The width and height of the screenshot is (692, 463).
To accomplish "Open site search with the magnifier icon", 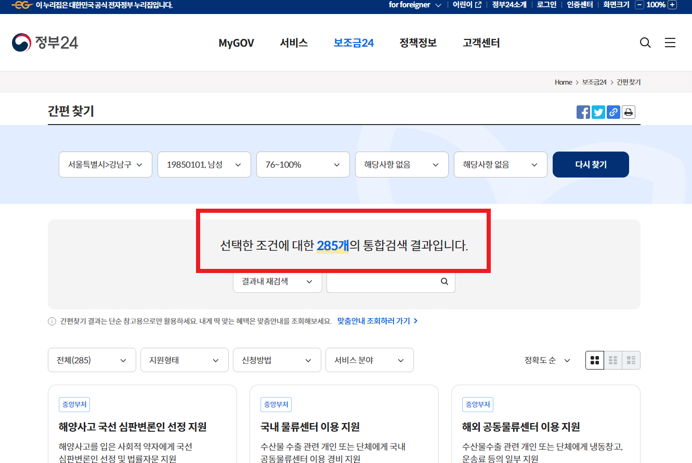I will click(645, 43).
